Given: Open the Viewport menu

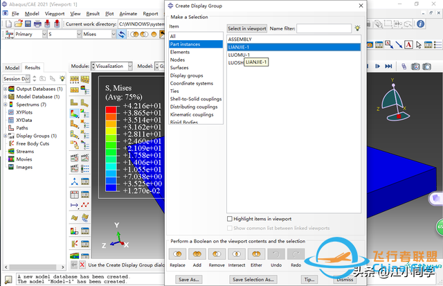Looking at the screenshot, I should 55,13.
